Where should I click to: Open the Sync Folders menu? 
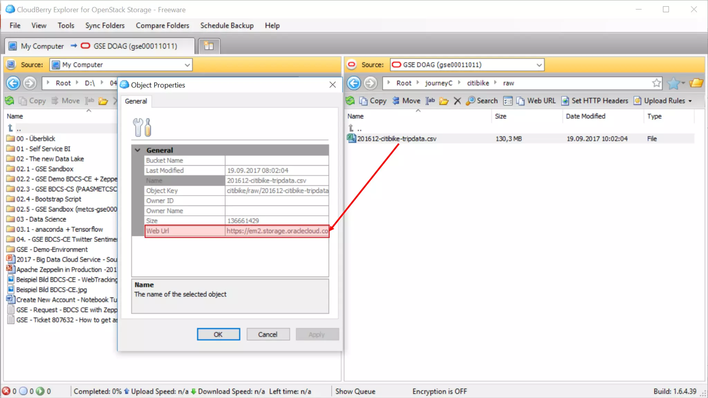pyautogui.click(x=105, y=26)
